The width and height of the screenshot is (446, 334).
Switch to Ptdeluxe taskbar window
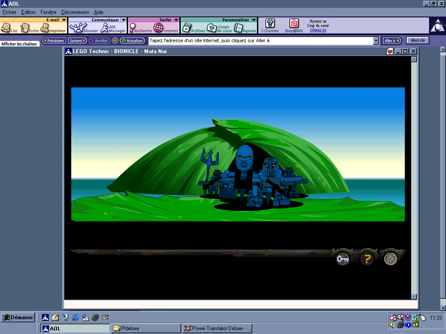pyautogui.click(x=146, y=328)
